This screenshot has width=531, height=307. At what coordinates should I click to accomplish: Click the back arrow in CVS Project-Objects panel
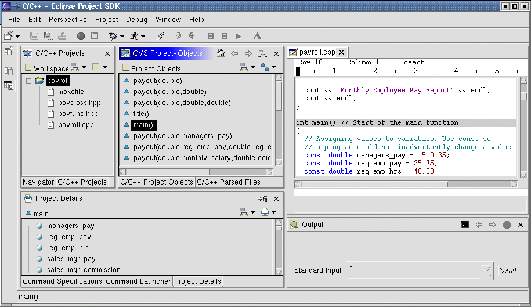pyautogui.click(x=234, y=53)
